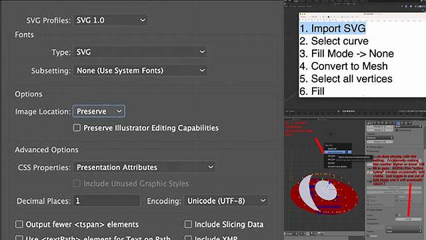
Task: Click the Decimal Places input field
Action: 107,201
